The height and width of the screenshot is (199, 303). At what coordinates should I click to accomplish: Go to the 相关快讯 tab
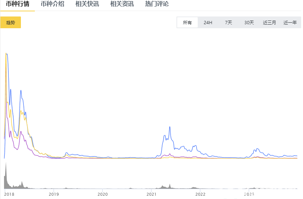pyautogui.click(x=87, y=4)
